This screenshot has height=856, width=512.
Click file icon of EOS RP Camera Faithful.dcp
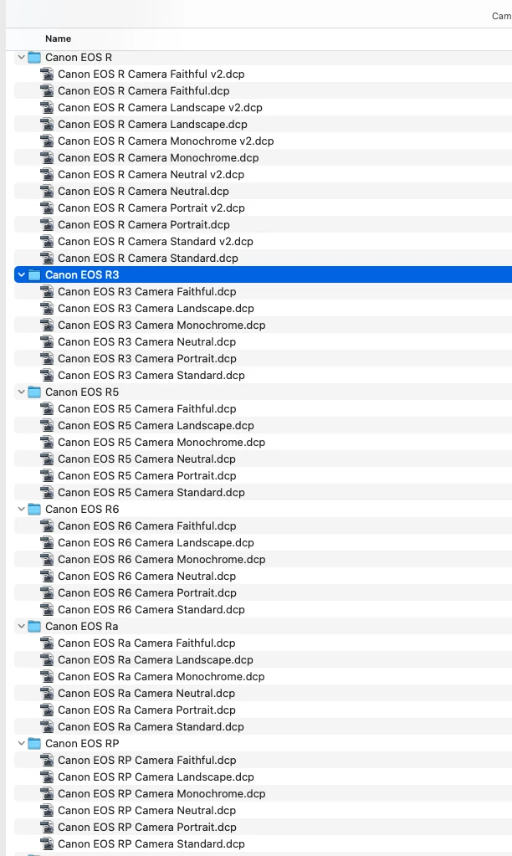pos(48,760)
